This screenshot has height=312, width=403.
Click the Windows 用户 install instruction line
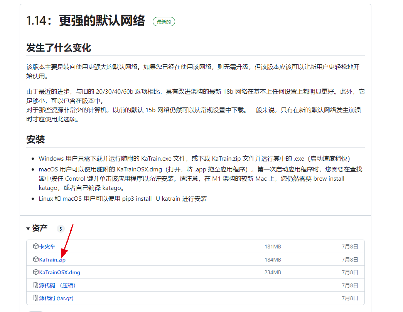tap(194, 159)
